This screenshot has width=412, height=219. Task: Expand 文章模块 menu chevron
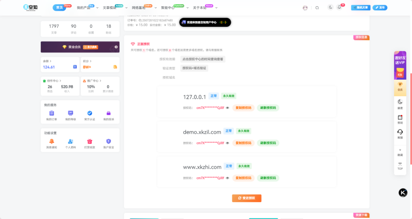(x=126, y=8)
